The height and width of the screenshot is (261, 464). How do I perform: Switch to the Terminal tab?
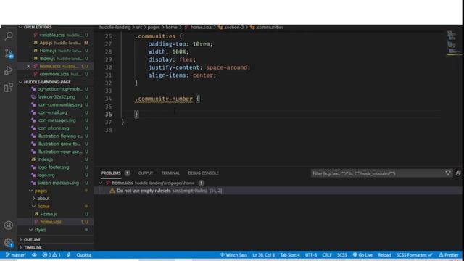170,173
